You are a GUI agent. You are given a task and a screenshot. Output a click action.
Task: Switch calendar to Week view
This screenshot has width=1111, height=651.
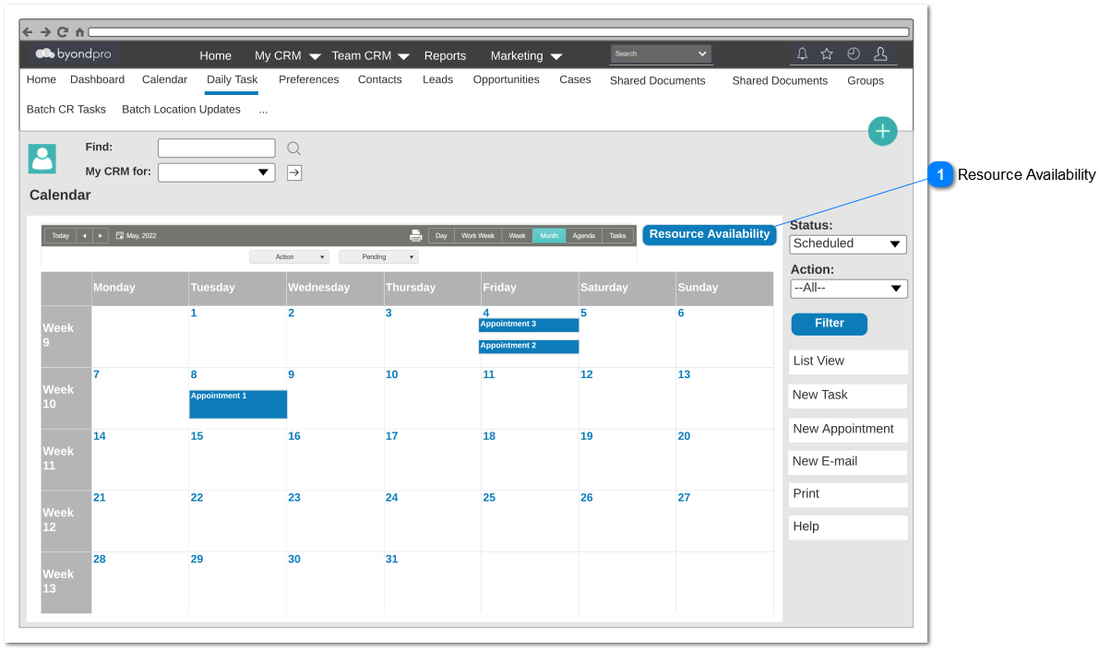point(517,236)
